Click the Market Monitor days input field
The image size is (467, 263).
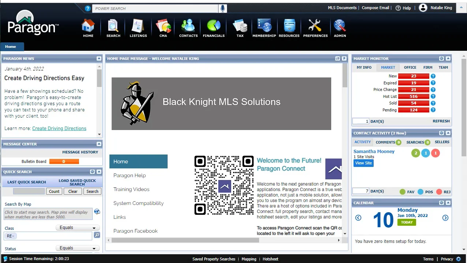click(x=360, y=121)
